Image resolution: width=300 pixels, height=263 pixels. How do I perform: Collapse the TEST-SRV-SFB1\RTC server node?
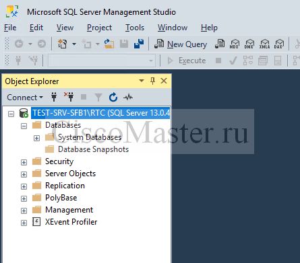11,114
